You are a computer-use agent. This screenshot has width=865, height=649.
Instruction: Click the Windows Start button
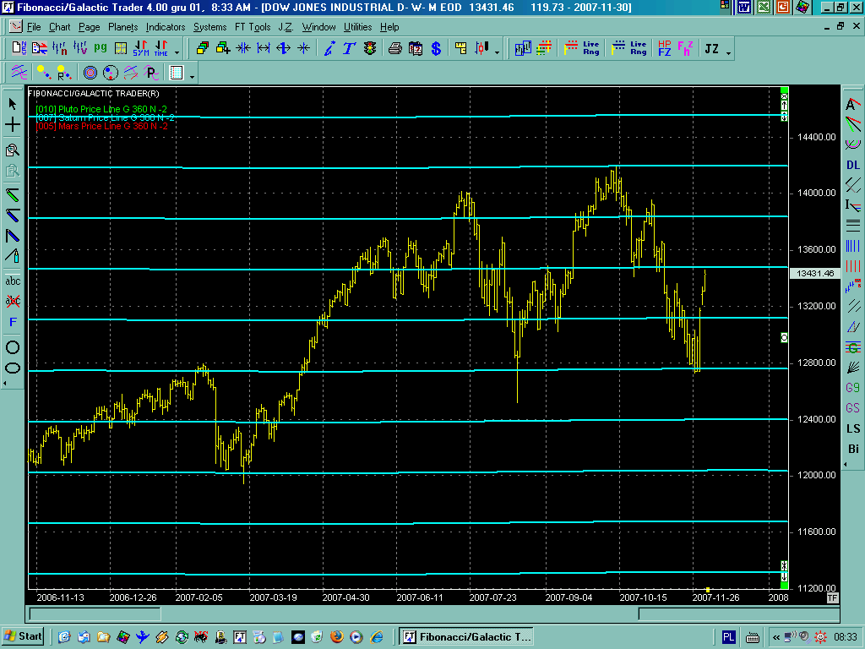24,636
